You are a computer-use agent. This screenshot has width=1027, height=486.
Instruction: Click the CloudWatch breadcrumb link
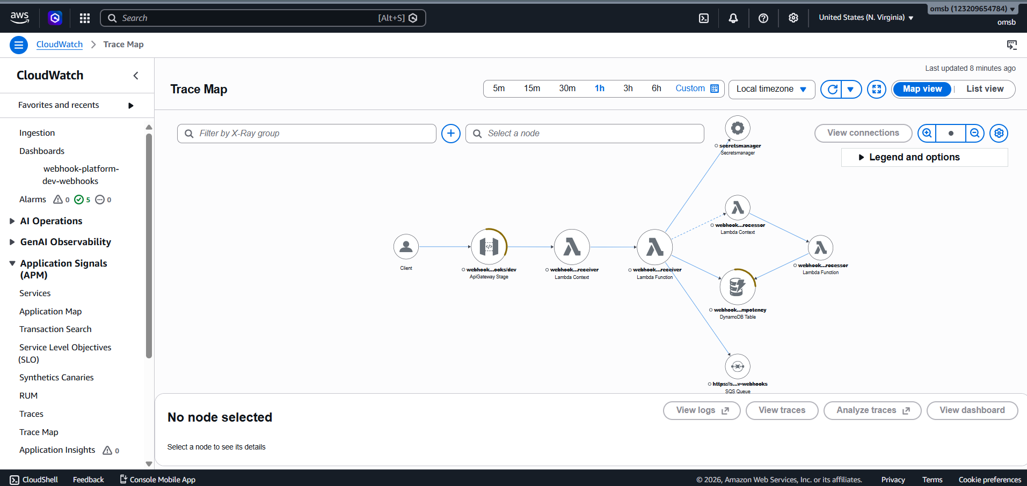point(60,45)
